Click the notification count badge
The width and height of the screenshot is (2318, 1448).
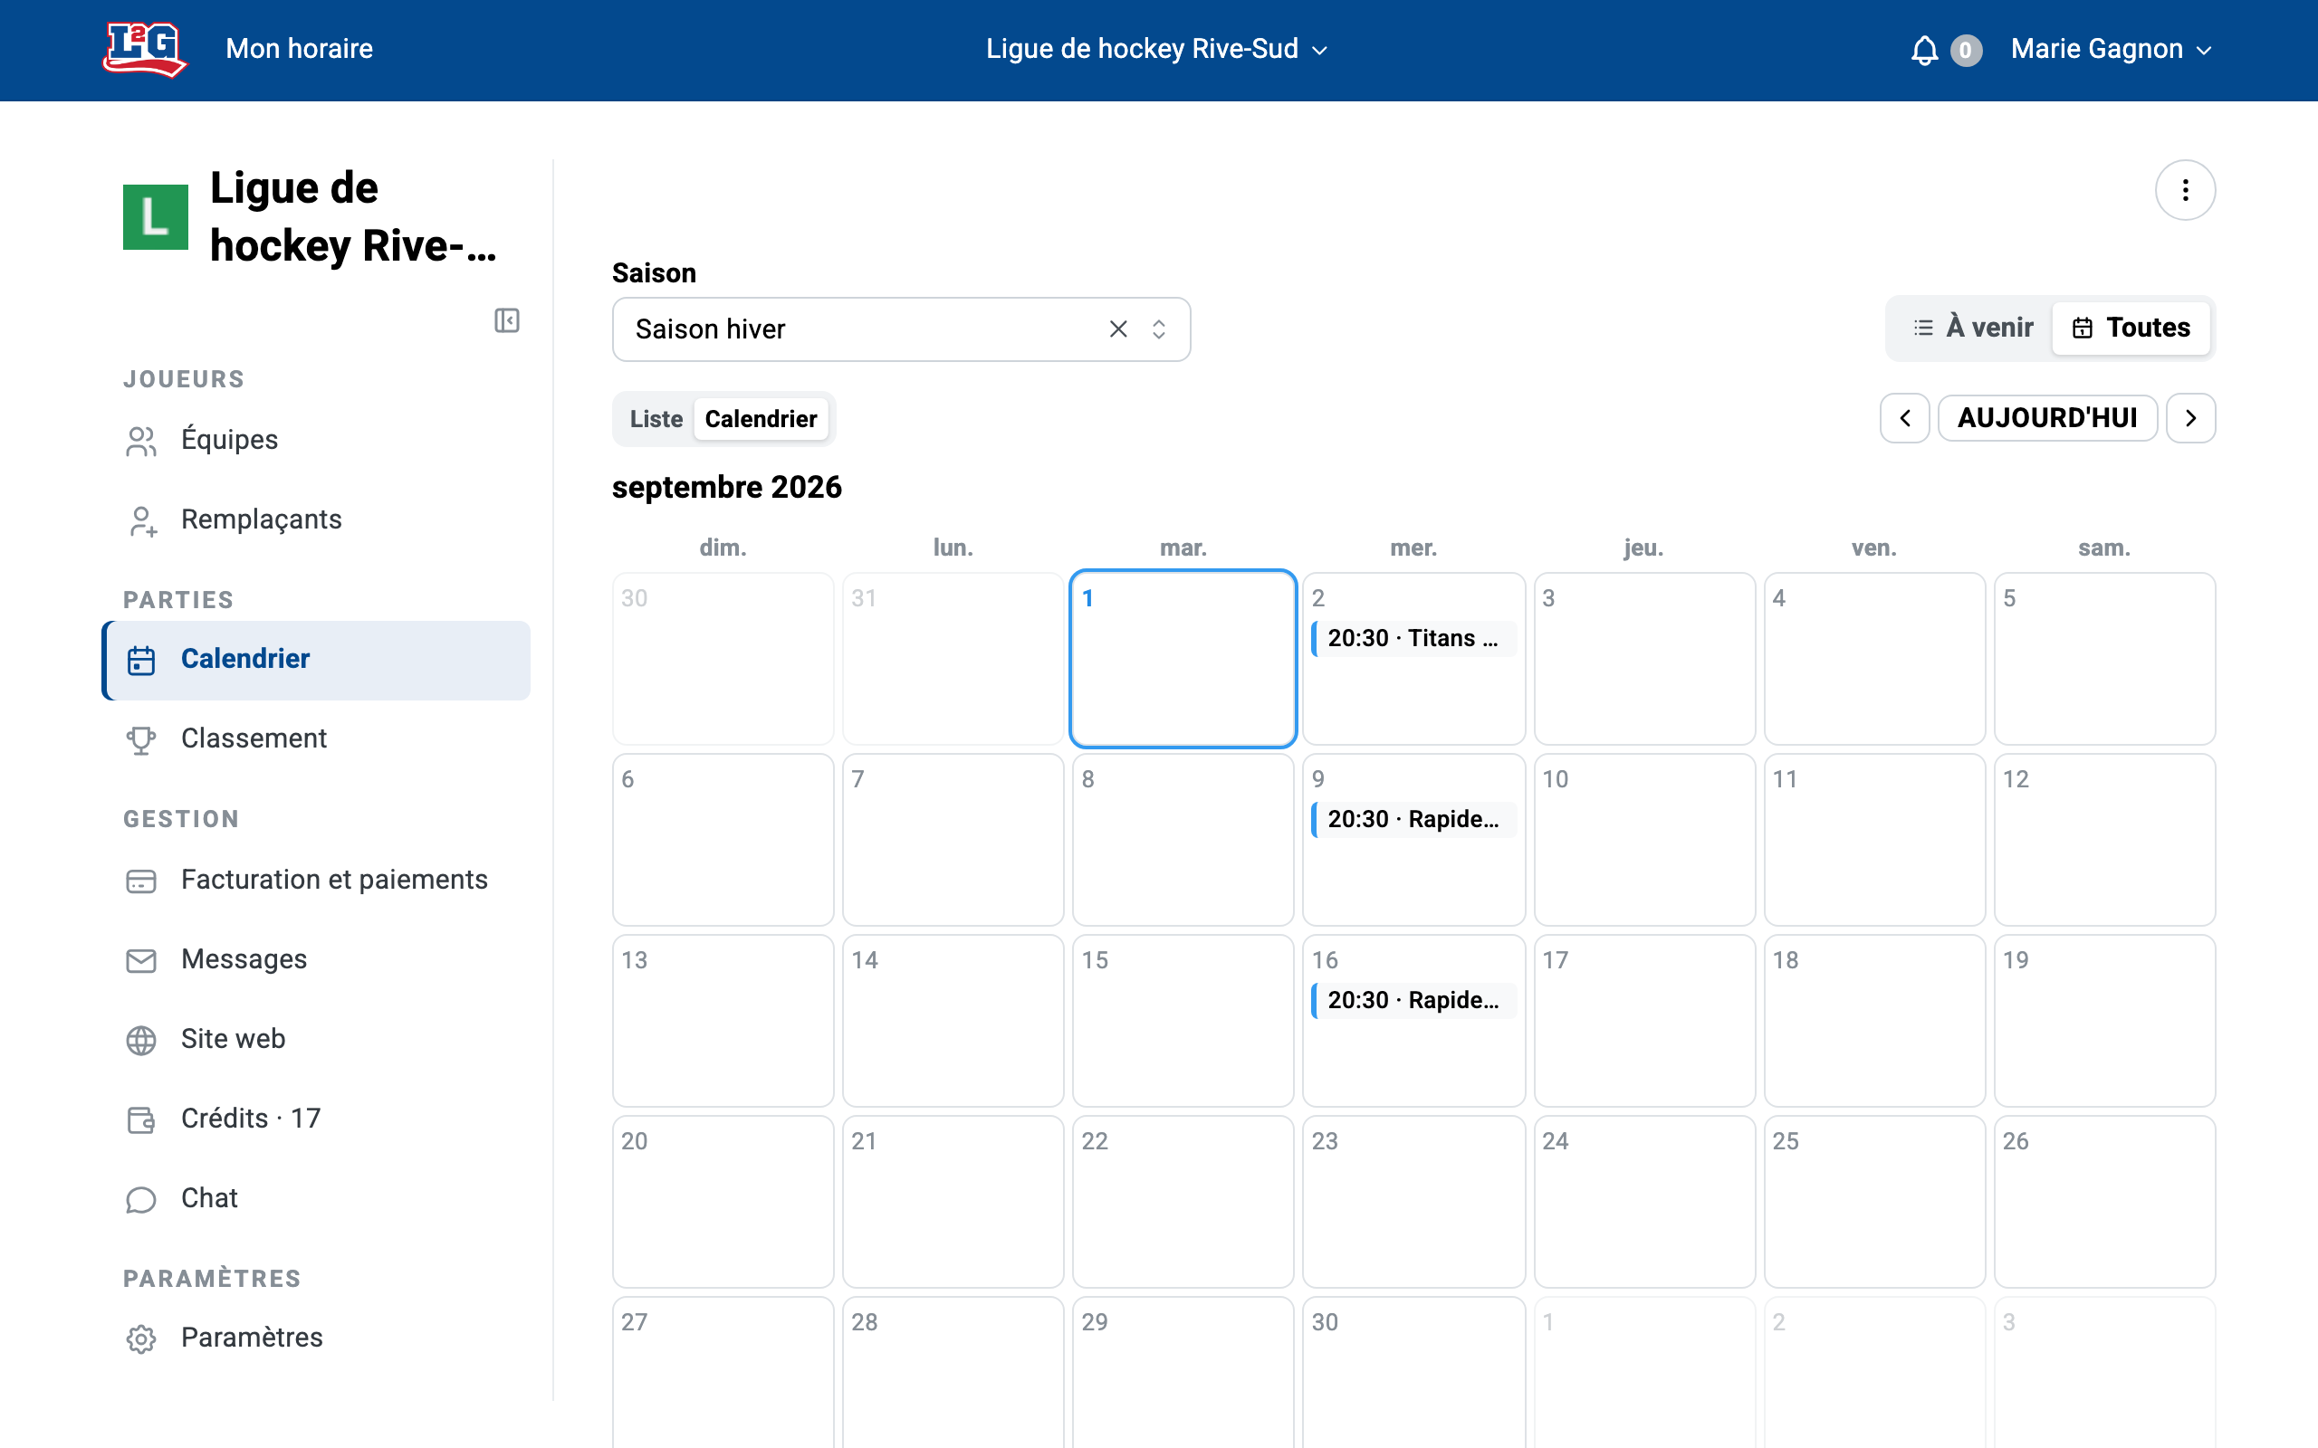[x=1965, y=50]
